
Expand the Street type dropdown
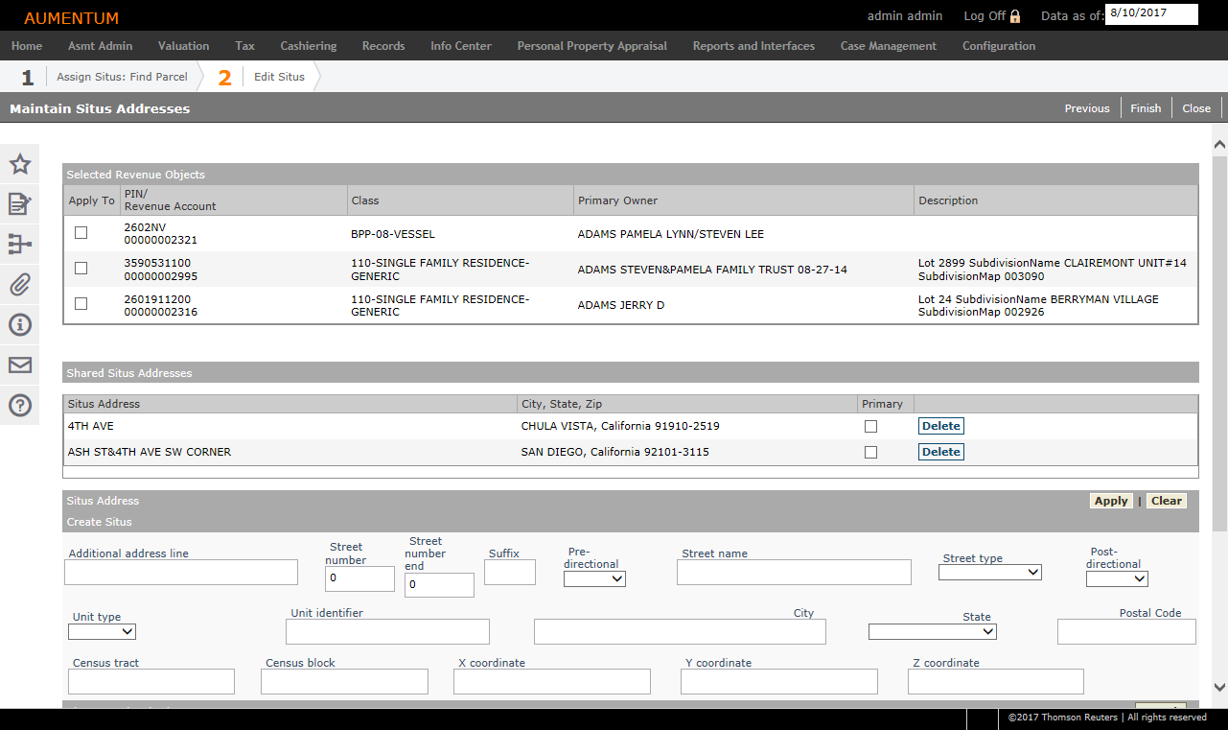point(989,572)
